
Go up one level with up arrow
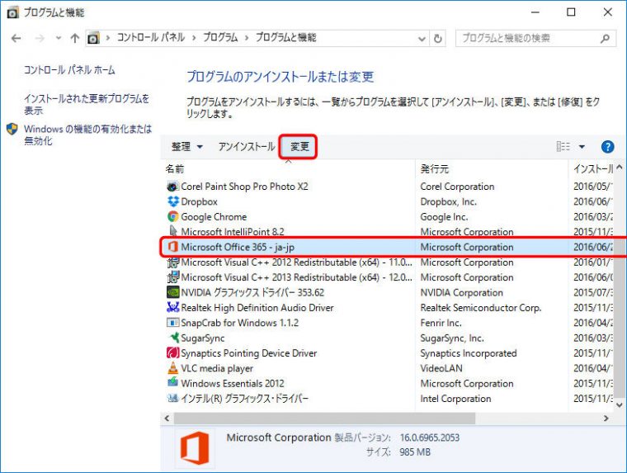pyautogui.click(x=75, y=39)
